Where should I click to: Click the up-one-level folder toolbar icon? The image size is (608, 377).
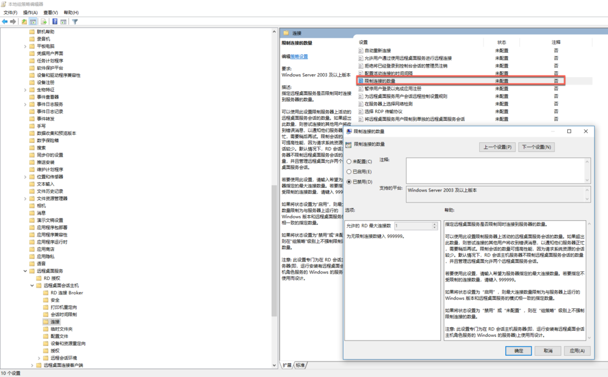[x=24, y=22]
